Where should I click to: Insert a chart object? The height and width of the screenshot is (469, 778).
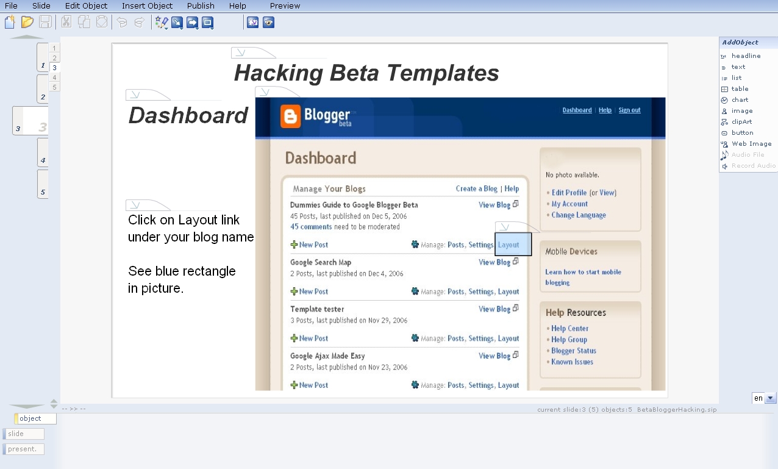(740, 99)
